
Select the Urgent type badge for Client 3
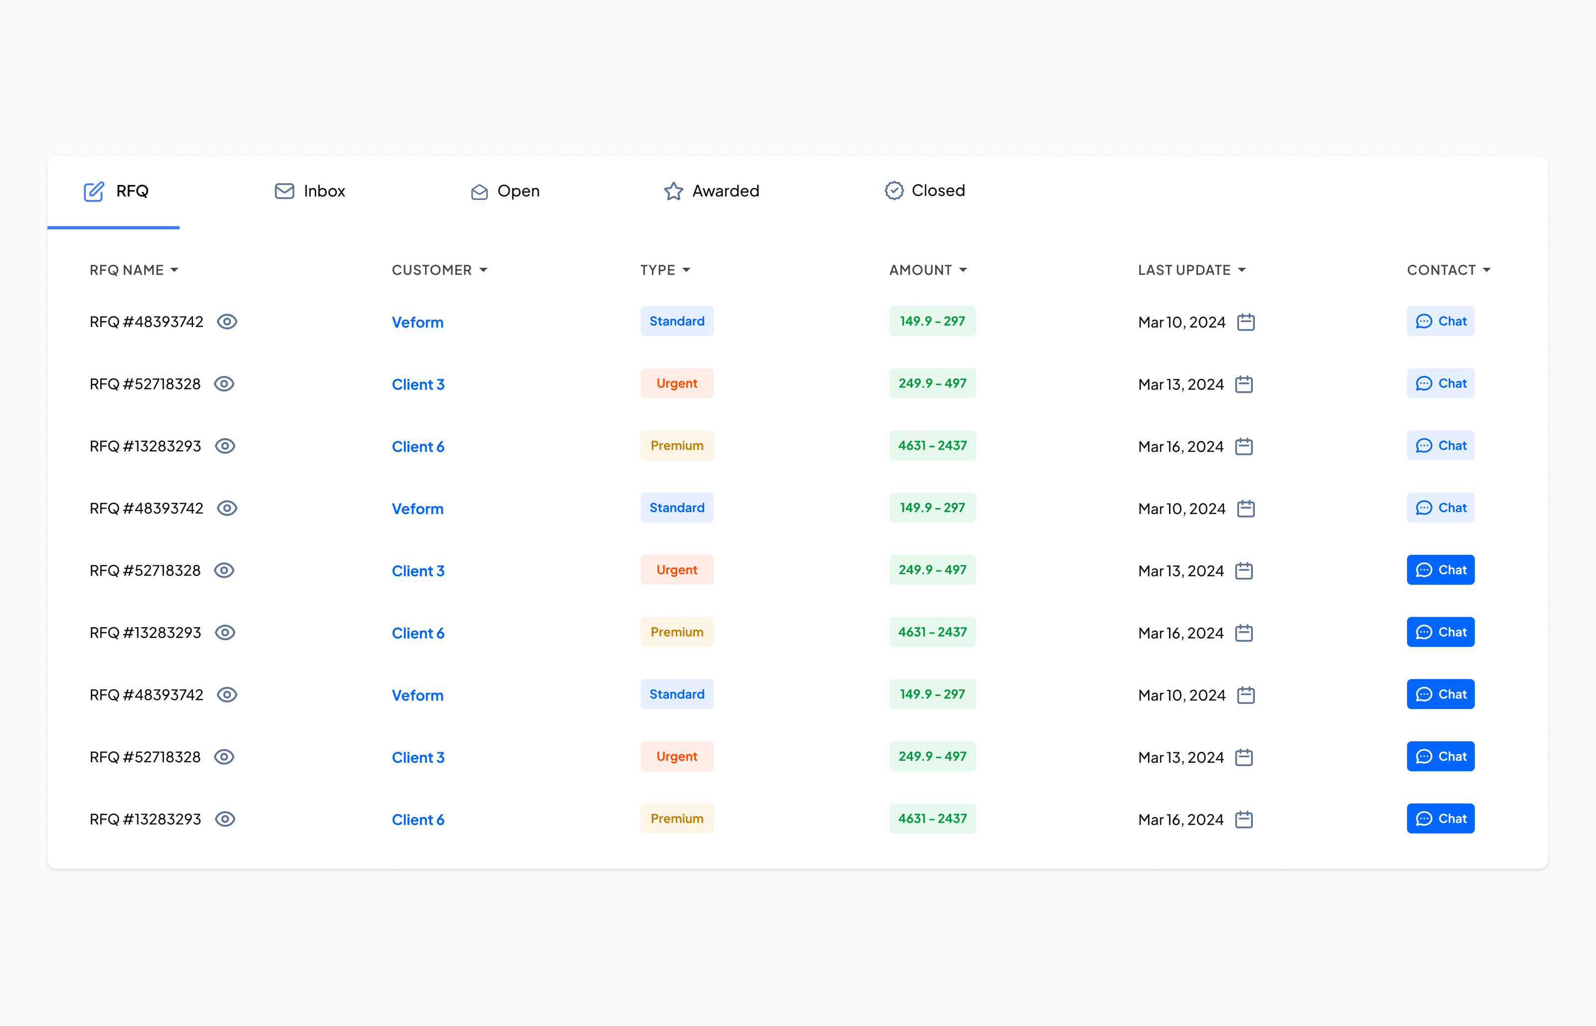pos(676,383)
